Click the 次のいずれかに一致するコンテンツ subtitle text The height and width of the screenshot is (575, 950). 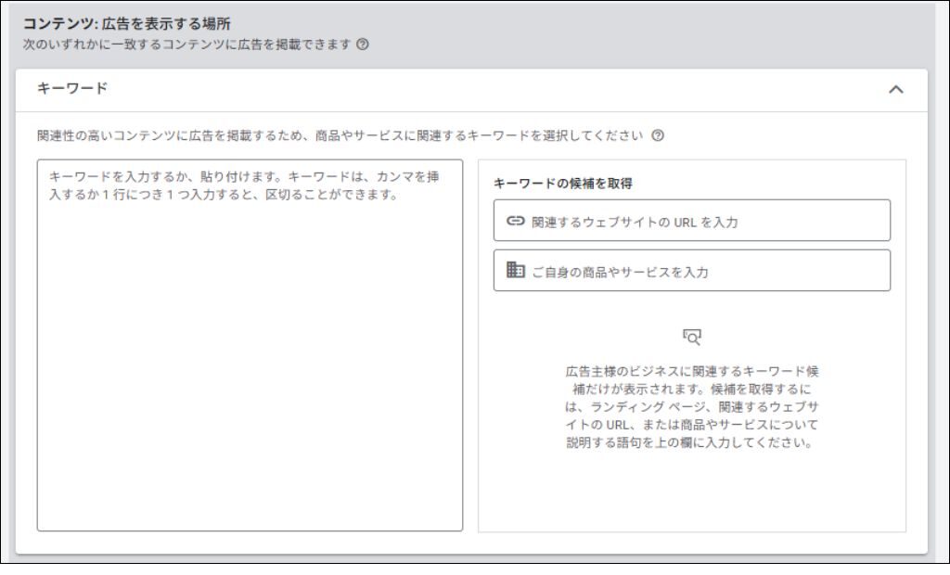click(187, 45)
